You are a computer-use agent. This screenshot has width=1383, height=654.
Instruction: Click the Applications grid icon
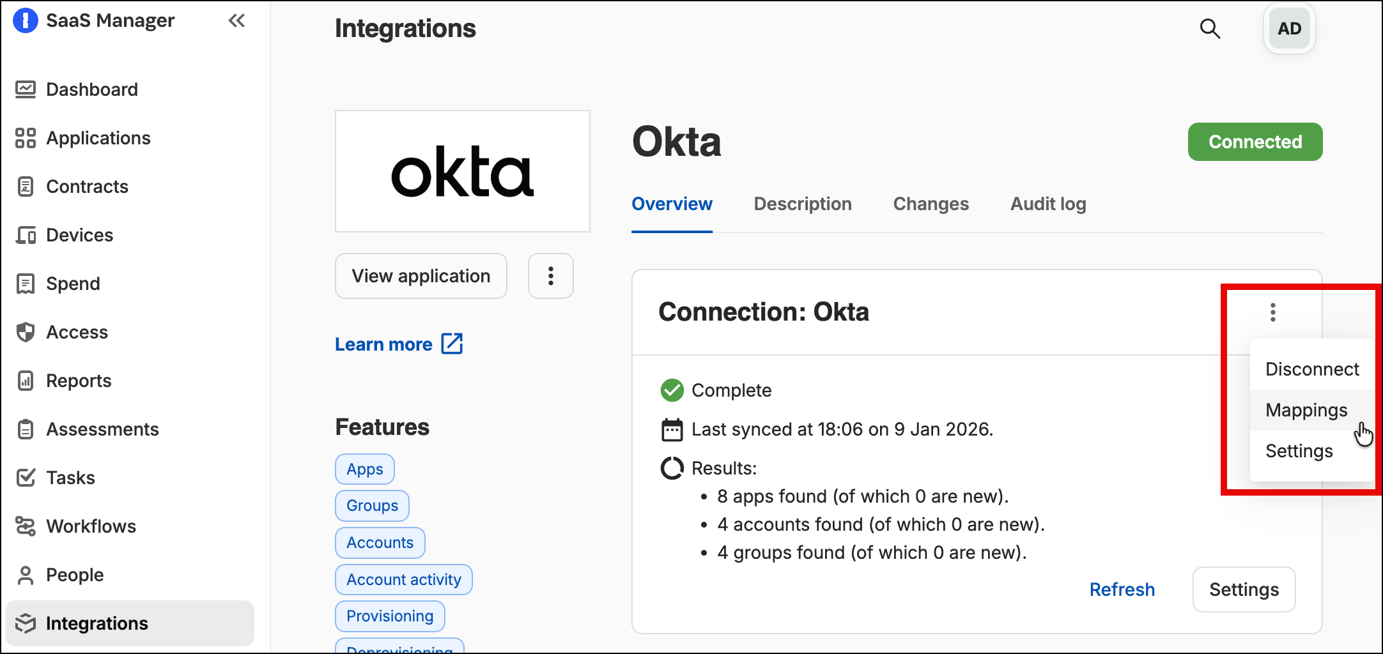click(26, 138)
